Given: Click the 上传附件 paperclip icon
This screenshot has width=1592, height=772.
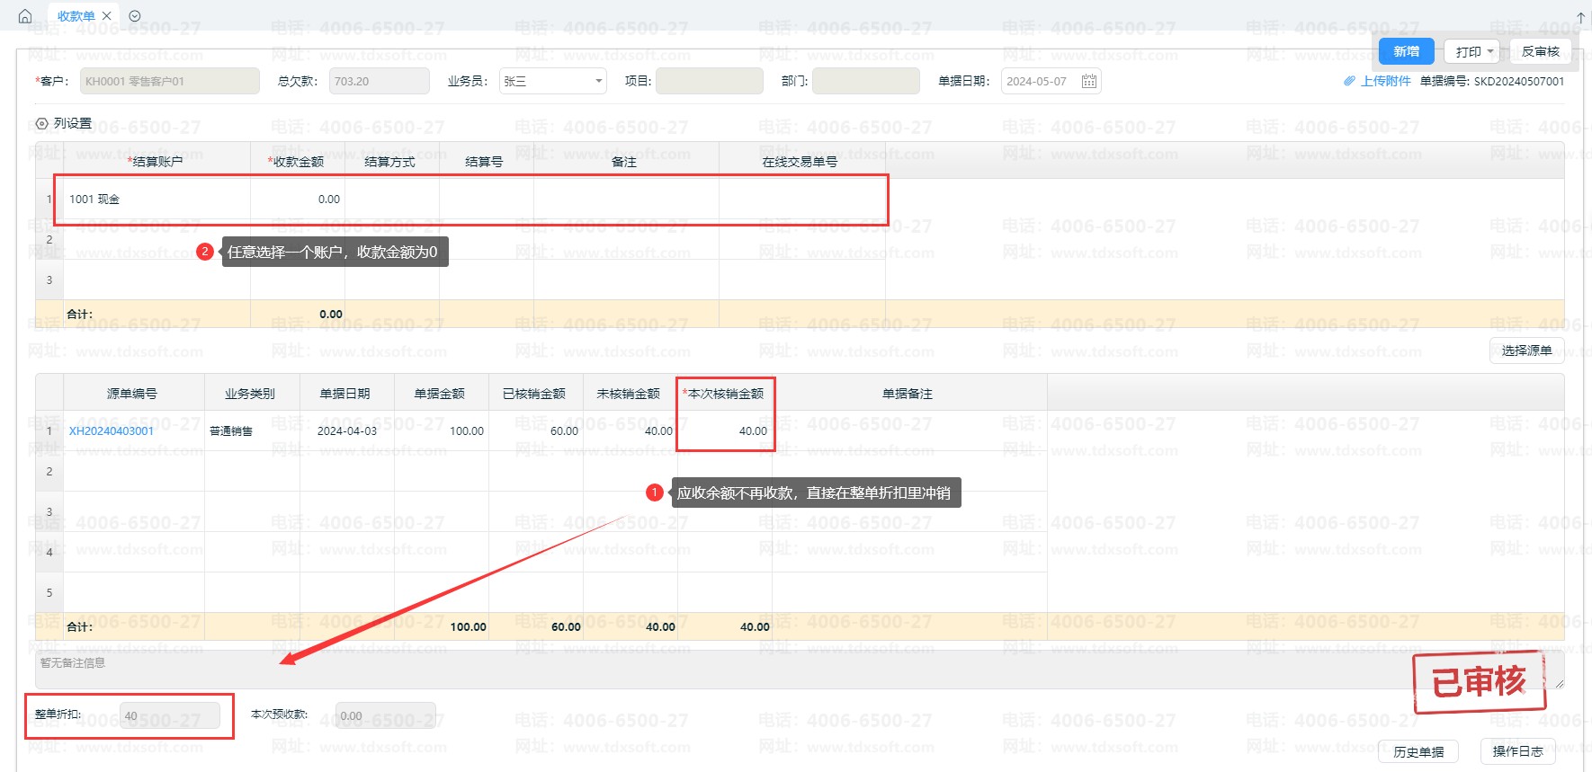Looking at the screenshot, I should point(1349,81).
